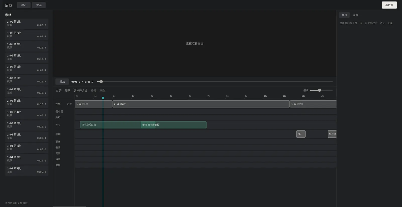
Task: Select material item 1-03 第3段
Action: point(27,102)
